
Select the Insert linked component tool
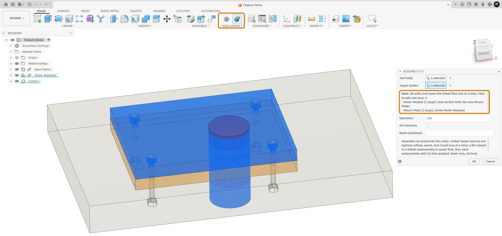[x=191, y=19]
